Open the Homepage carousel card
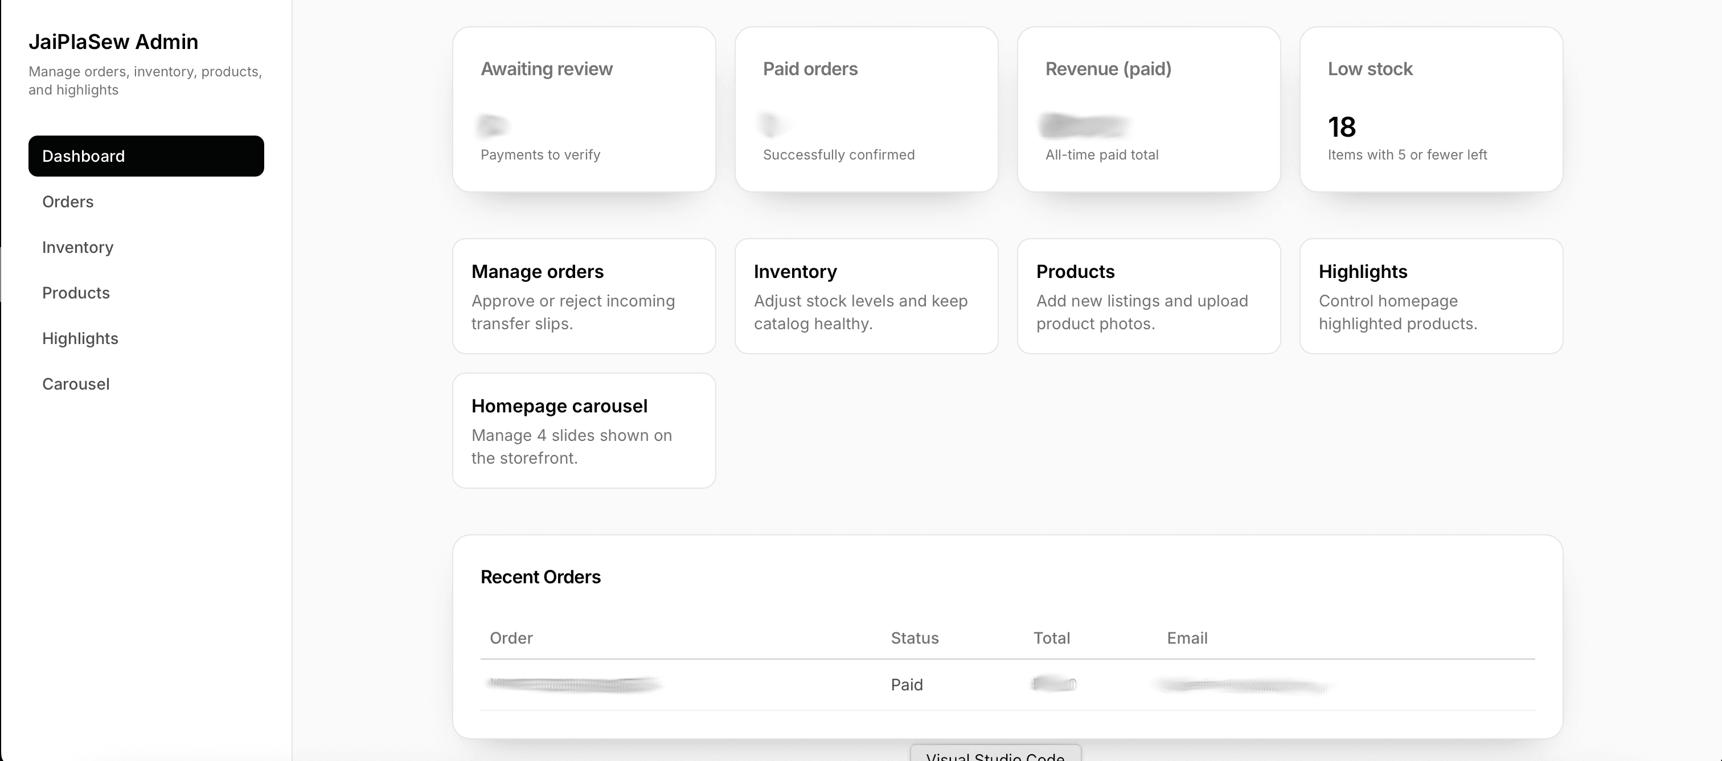 (x=584, y=431)
